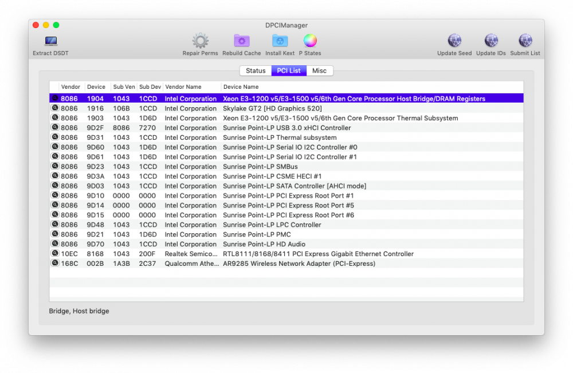
Task: Select 'Sunrise Point-LP SATA Controller [AHCI mode]' text
Action: point(295,186)
